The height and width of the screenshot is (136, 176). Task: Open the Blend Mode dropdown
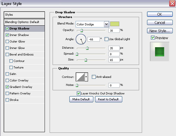coord(106,24)
